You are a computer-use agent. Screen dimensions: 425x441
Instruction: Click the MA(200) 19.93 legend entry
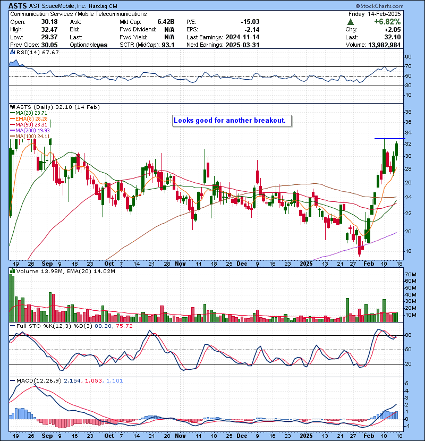point(32,131)
